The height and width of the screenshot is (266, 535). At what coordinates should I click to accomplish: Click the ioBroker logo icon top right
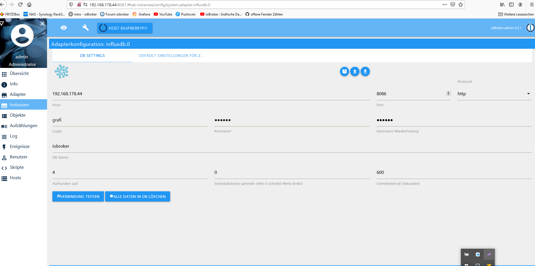coord(530,28)
